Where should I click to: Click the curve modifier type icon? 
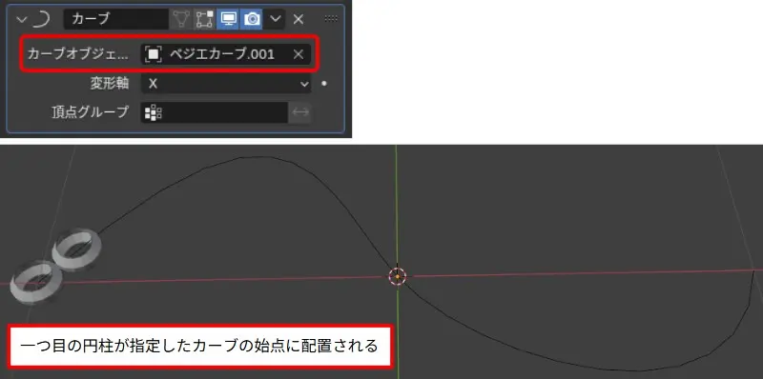(42, 19)
